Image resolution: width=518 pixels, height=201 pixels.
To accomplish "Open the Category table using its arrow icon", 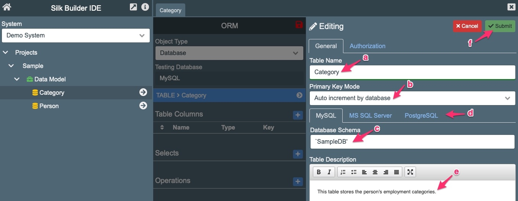I will point(143,92).
